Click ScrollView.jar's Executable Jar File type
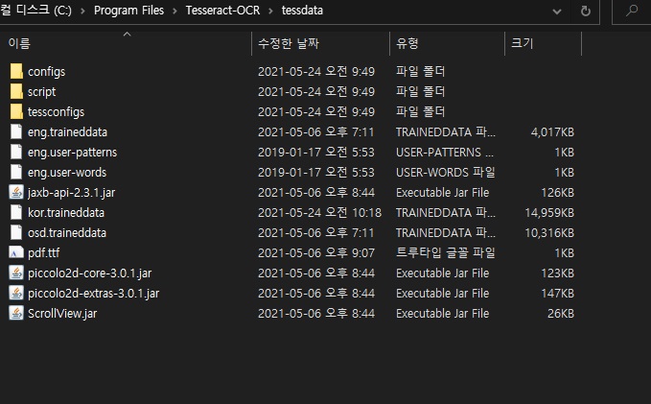Image resolution: width=651 pixels, height=404 pixels. pos(443,314)
